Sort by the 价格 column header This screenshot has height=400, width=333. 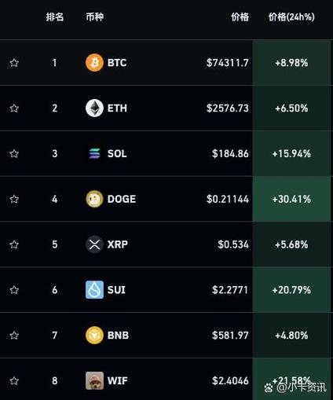(x=240, y=17)
